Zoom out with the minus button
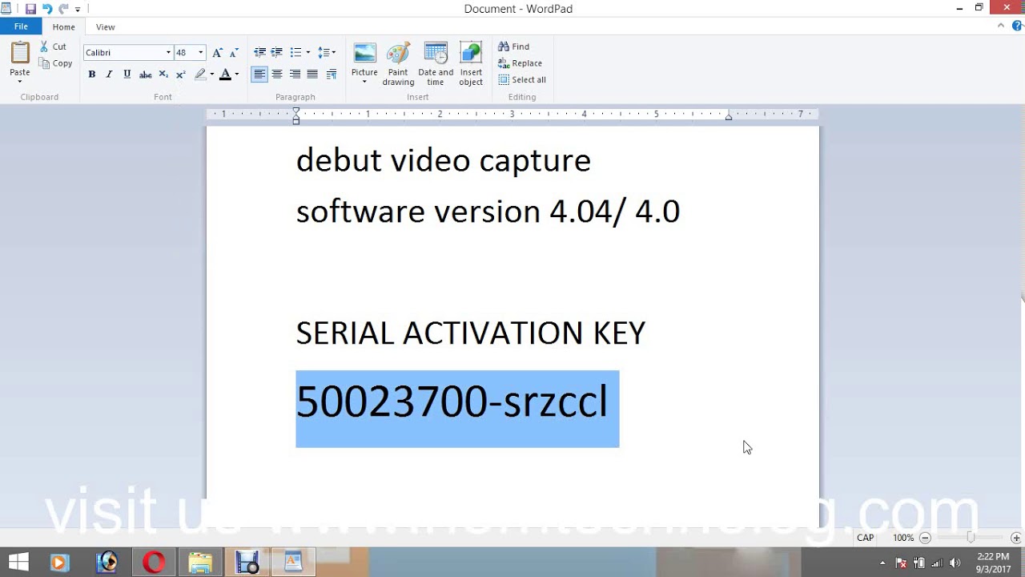The width and height of the screenshot is (1025, 577). tap(925, 538)
